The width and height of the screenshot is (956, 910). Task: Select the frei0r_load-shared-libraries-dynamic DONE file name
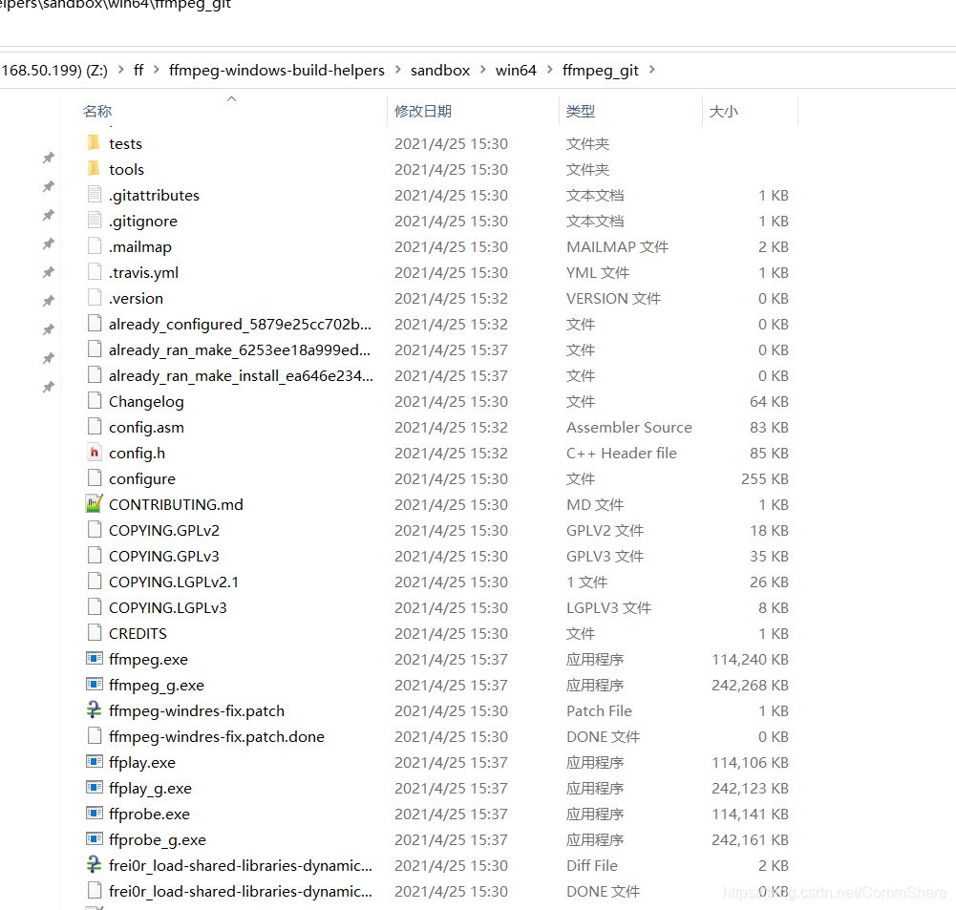pyautogui.click(x=241, y=891)
